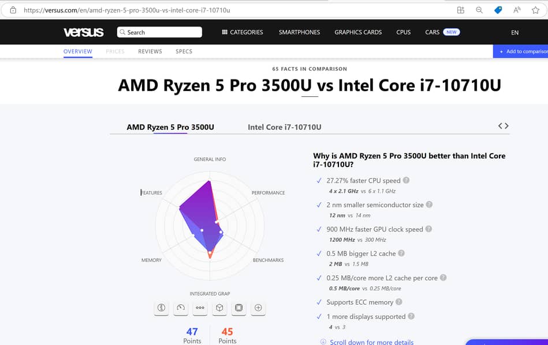Add this page to favorites with star icon
Viewport: 548px width, 345px height.
pos(535,10)
